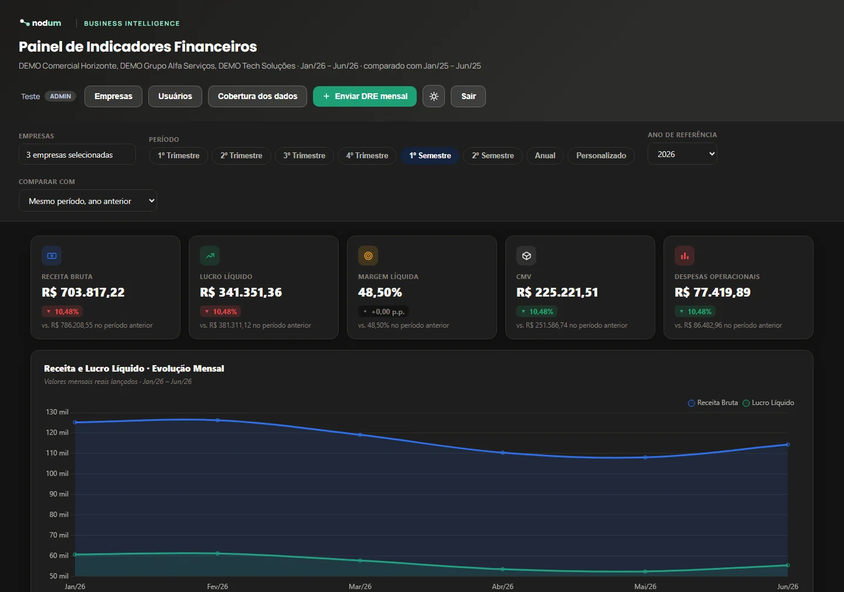Toggle Lucro Líquido legend marker
Screen dimensions: 844x592
point(746,403)
